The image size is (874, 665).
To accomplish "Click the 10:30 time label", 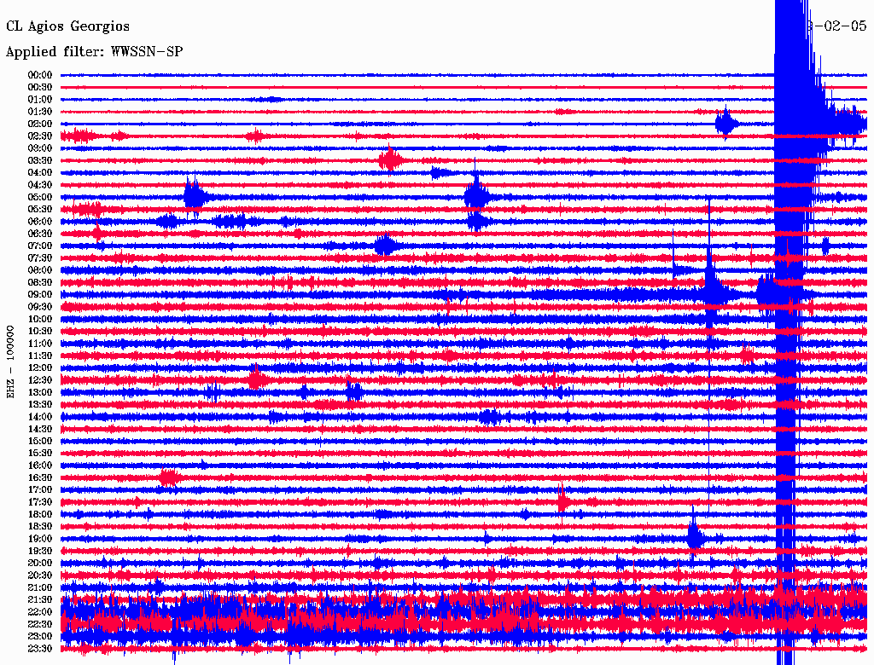I will click(40, 332).
